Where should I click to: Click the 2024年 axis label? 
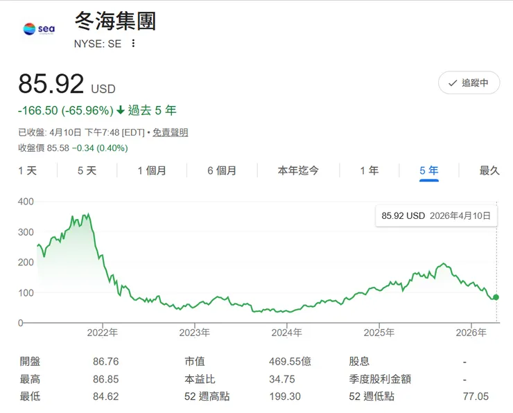tap(286, 333)
